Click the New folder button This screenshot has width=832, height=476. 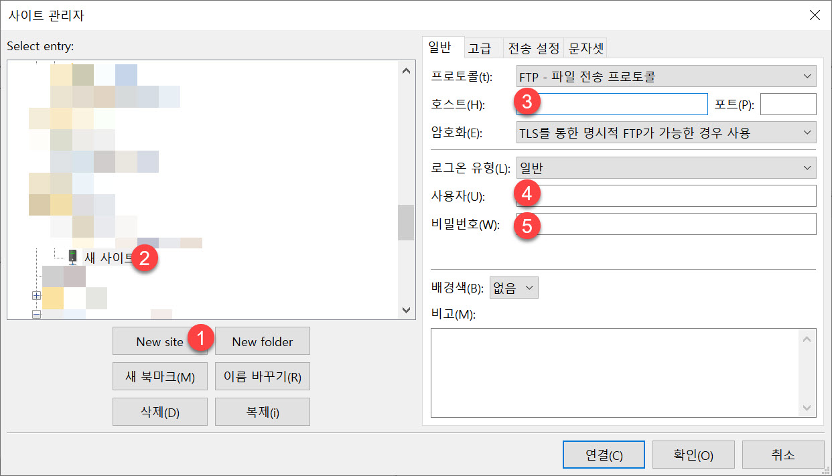262,341
